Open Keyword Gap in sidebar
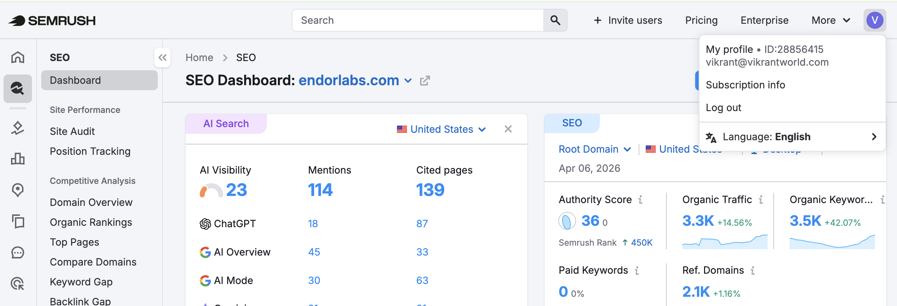This screenshot has height=306, width=897. point(81,282)
